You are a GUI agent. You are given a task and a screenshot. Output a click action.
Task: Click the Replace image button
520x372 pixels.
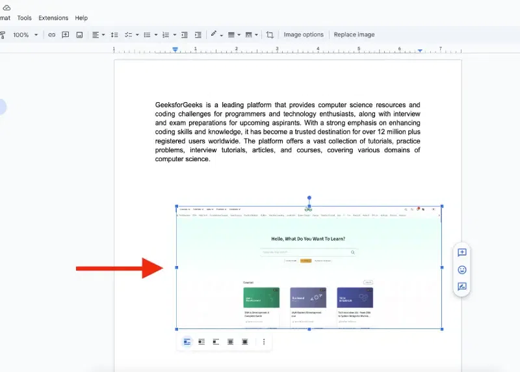point(354,34)
